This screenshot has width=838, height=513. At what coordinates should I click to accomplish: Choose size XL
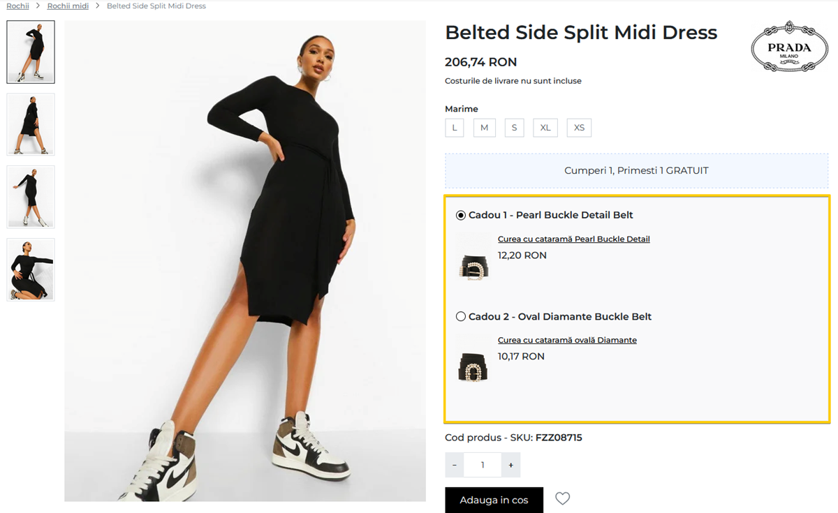coord(545,128)
